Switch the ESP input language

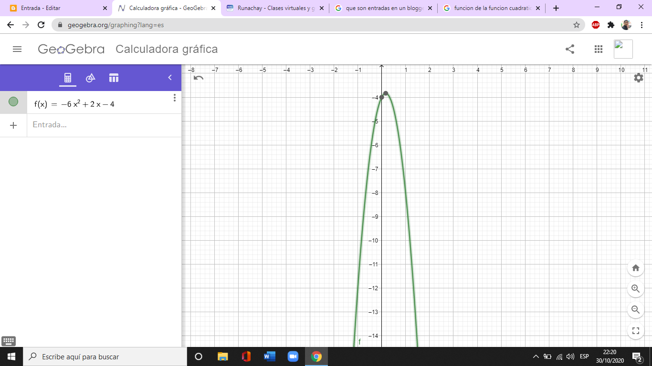(584, 356)
